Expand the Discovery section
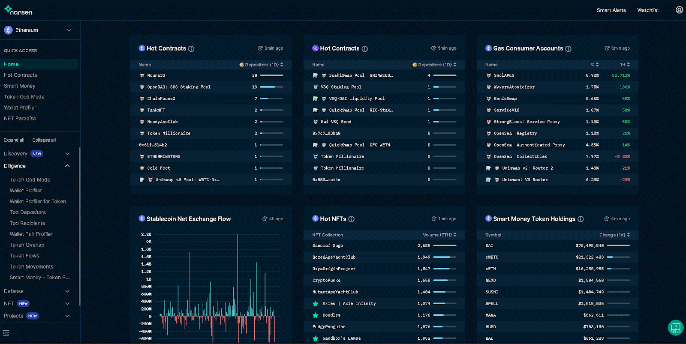Image resolution: width=686 pixels, height=344 pixels. (67, 154)
